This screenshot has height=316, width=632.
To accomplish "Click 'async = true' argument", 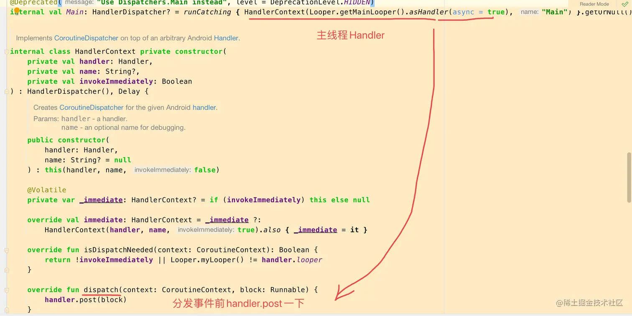I will tap(479, 12).
